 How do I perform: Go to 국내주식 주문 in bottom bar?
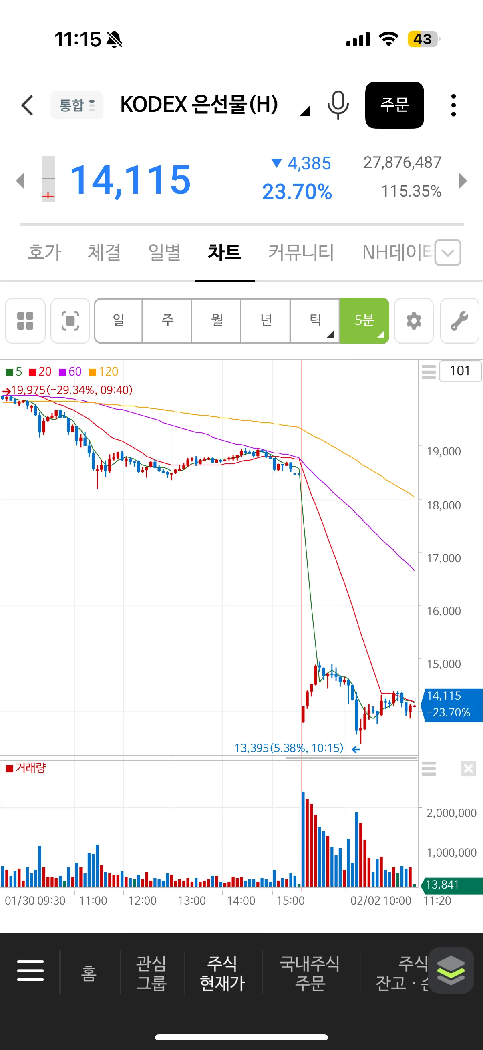pos(310,973)
